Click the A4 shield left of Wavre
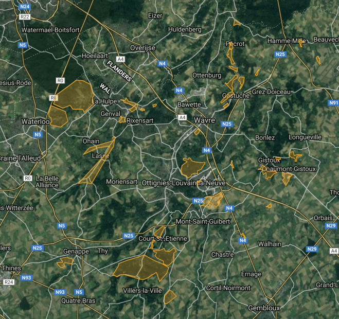Viewport: 339px width, 319px height. click(x=182, y=118)
